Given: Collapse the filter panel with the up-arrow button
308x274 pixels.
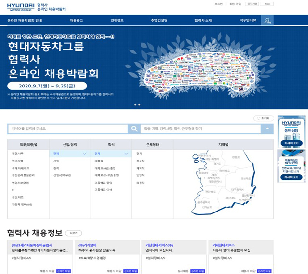Looking at the screenshot, I should pos(267,129).
